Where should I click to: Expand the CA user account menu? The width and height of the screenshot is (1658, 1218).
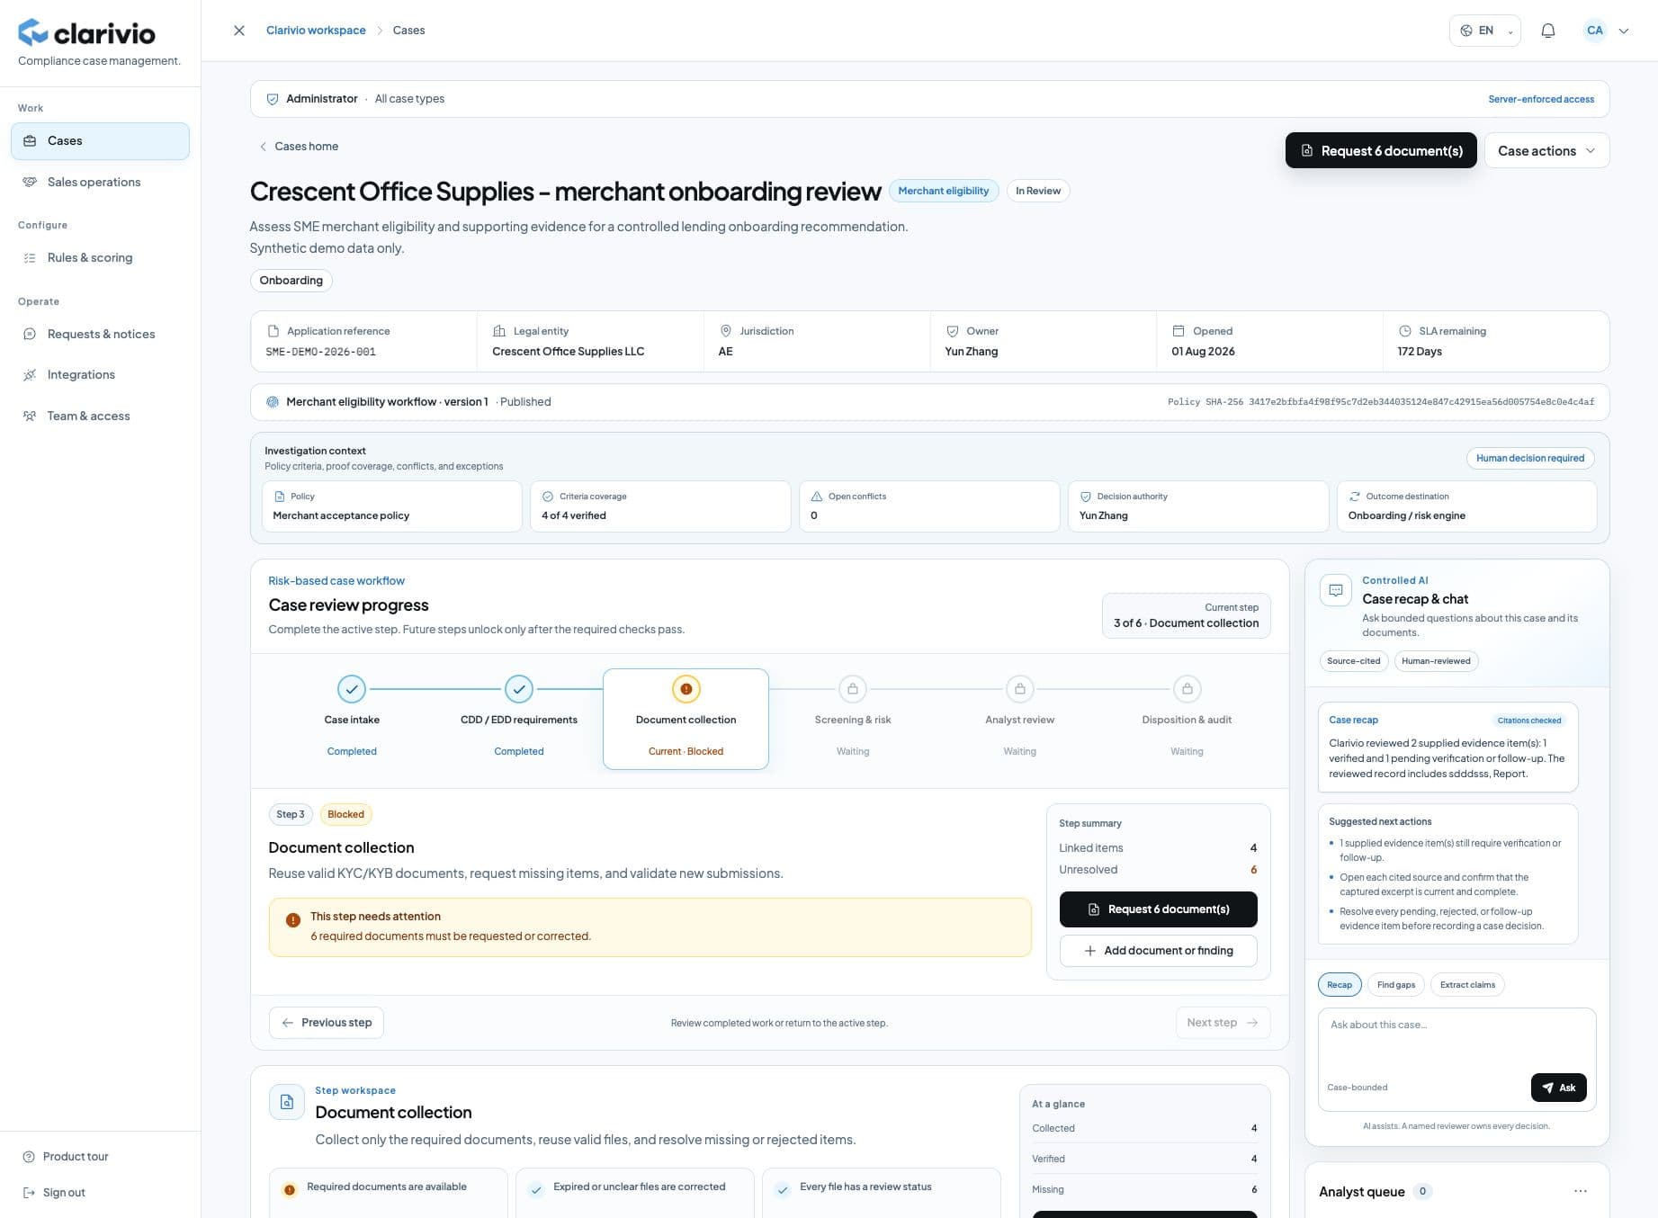[x=1607, y=31]
